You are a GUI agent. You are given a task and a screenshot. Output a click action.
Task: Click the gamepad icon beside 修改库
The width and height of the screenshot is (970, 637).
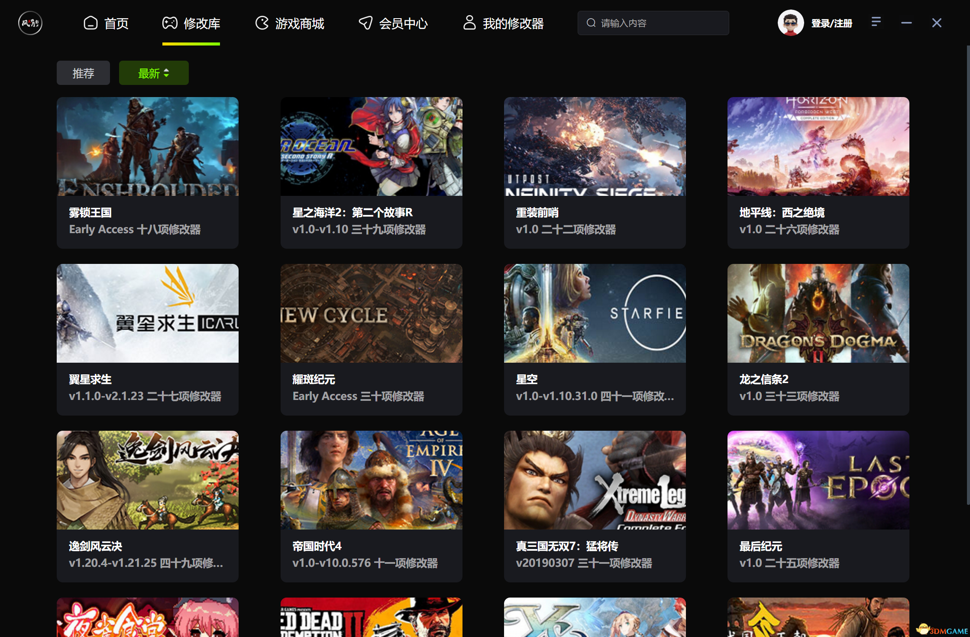[x=170, y=23]
